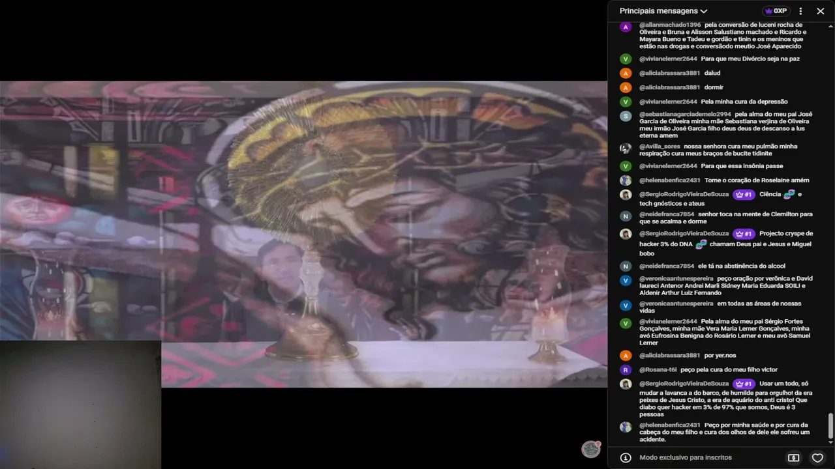Click the avatar of @sebastianagarciademelo2994
835x469 pixels.
(x=626, y=117)
